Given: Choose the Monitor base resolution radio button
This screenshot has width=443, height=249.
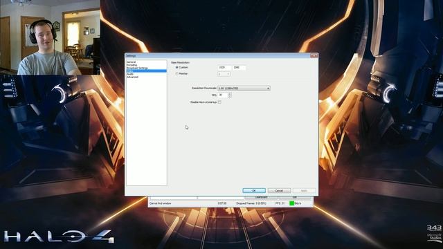Looking at the screenshot, I should pyautogui.click(x=177, y=74).
